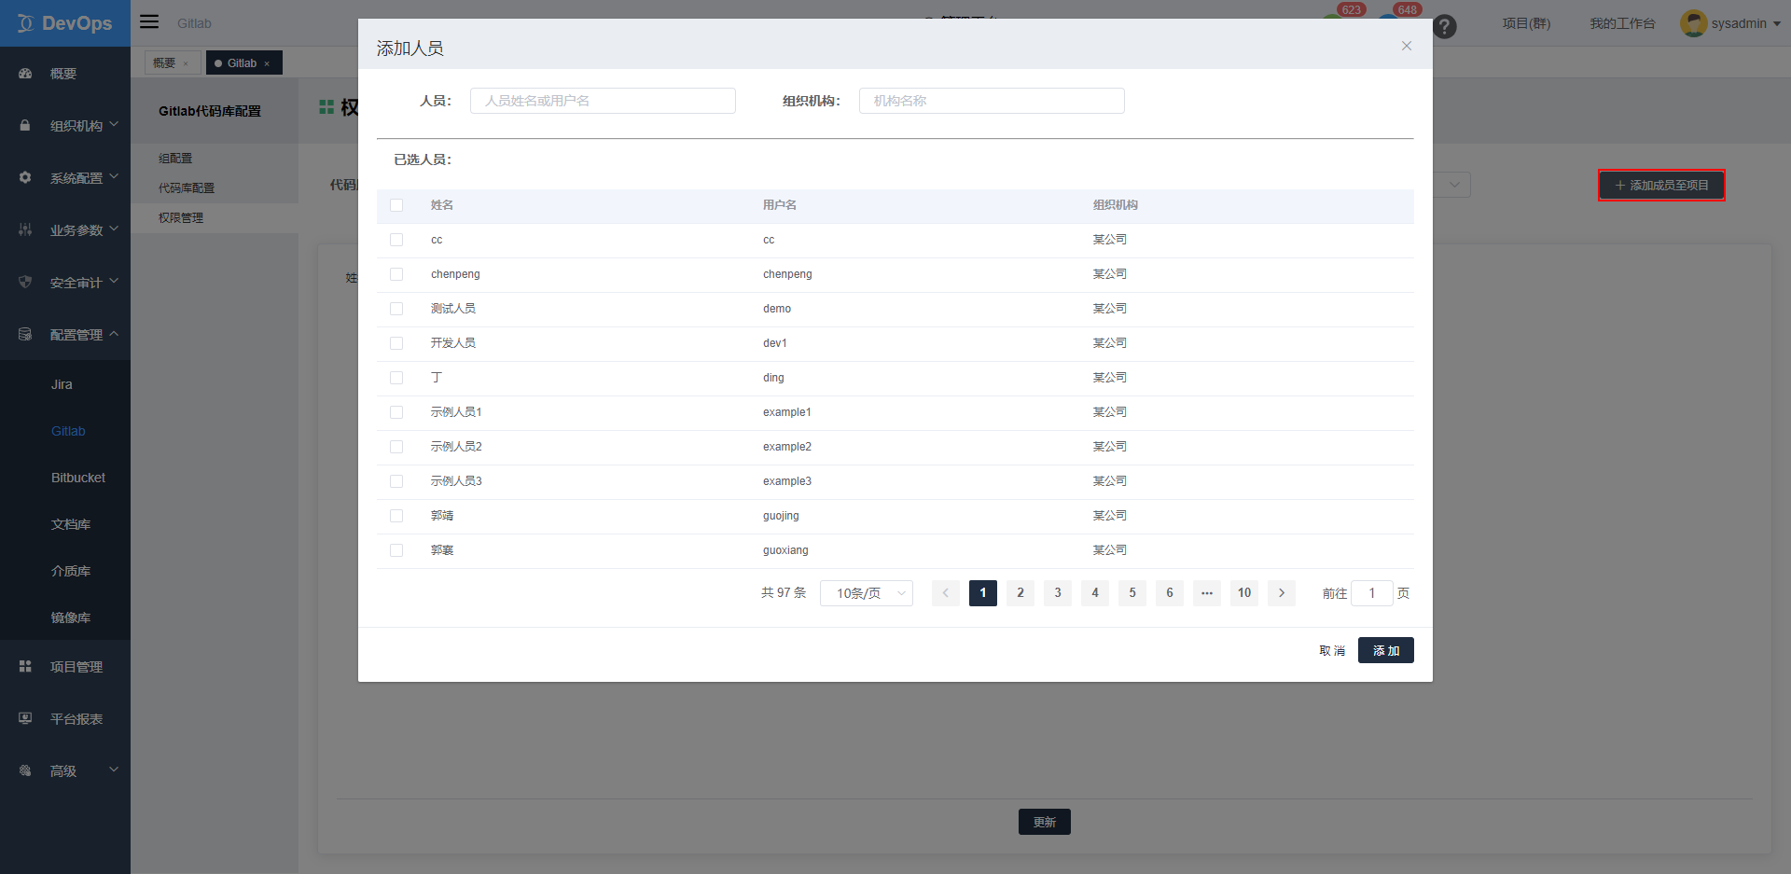The image size is (1791, 874).
Task: Focus the 人员姓名或用户名 search field
Action: (603, 101)
